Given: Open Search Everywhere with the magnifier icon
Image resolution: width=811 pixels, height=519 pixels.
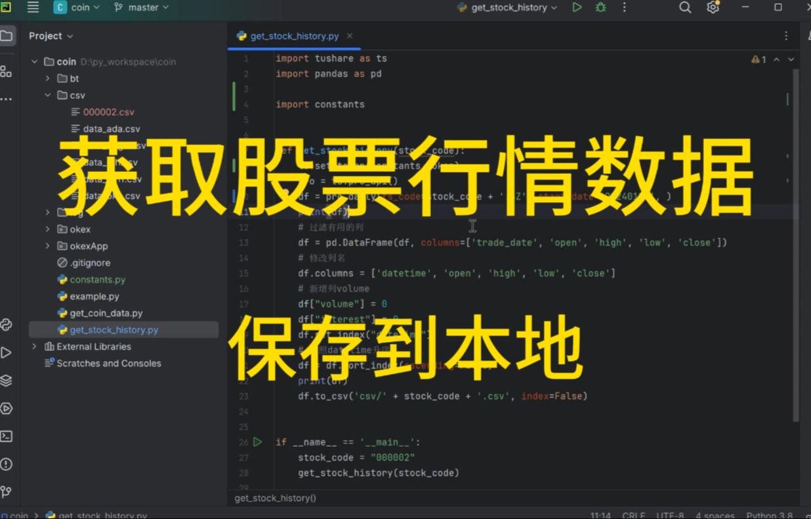Looking at the screenshot, I should point(684,7).
